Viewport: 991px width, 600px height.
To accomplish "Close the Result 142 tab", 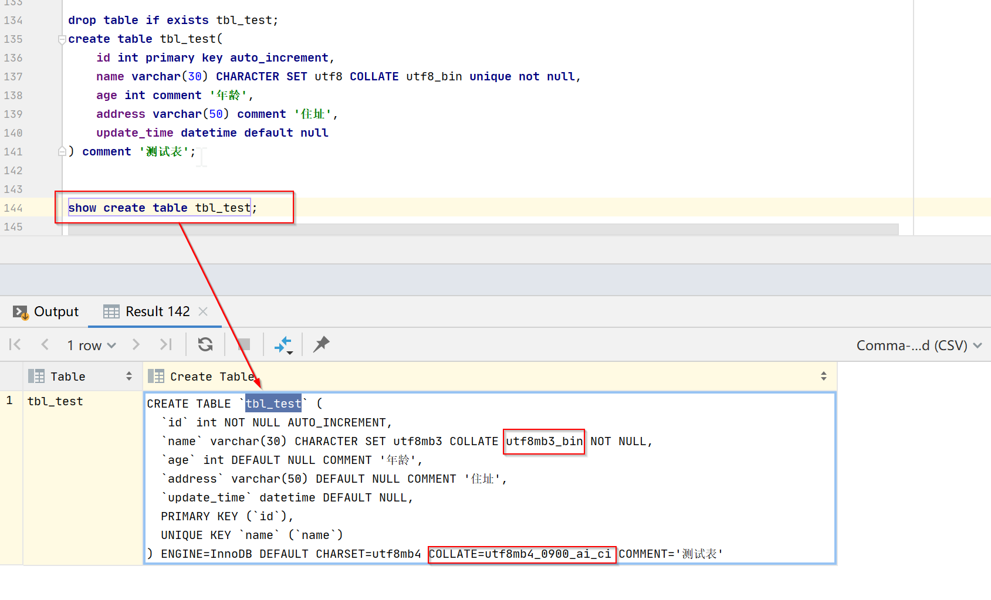I will point(203,311).
